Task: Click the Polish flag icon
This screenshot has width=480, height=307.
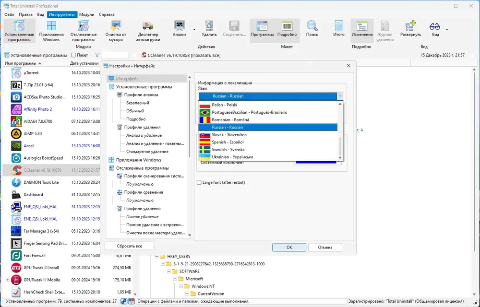Action: (x=205, y=105)
